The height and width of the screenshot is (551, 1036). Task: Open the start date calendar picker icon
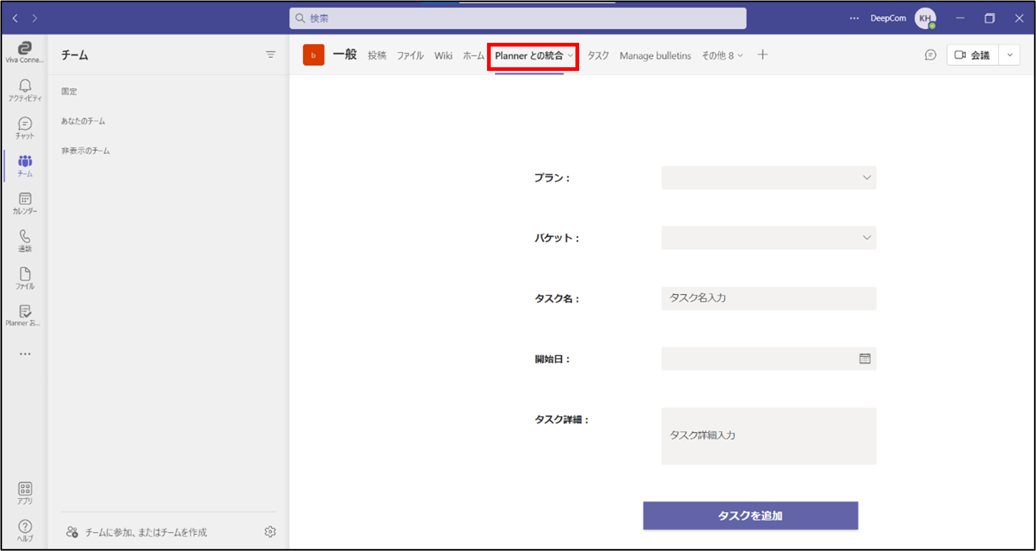click(x=864, y=359)
